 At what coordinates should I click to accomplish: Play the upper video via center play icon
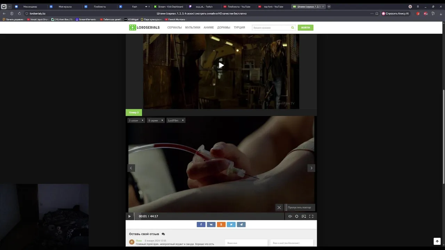point(221,65)
